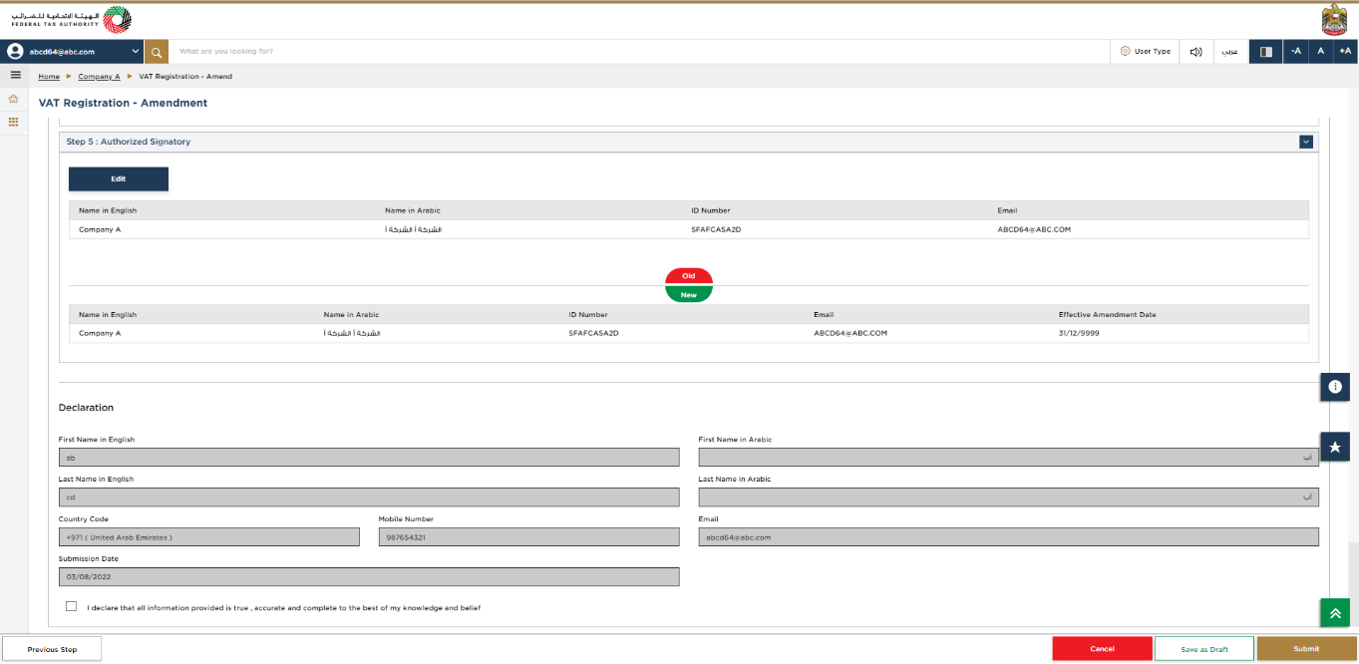1359x664 pixels.
Task: Click the gold search magnifier icon
Action: (157, 51)
